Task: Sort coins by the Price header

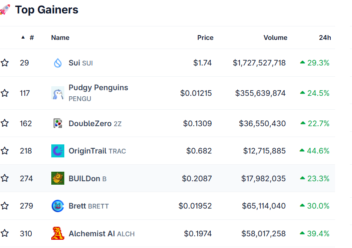Action: pyautogui.click(x=205, y=38)
